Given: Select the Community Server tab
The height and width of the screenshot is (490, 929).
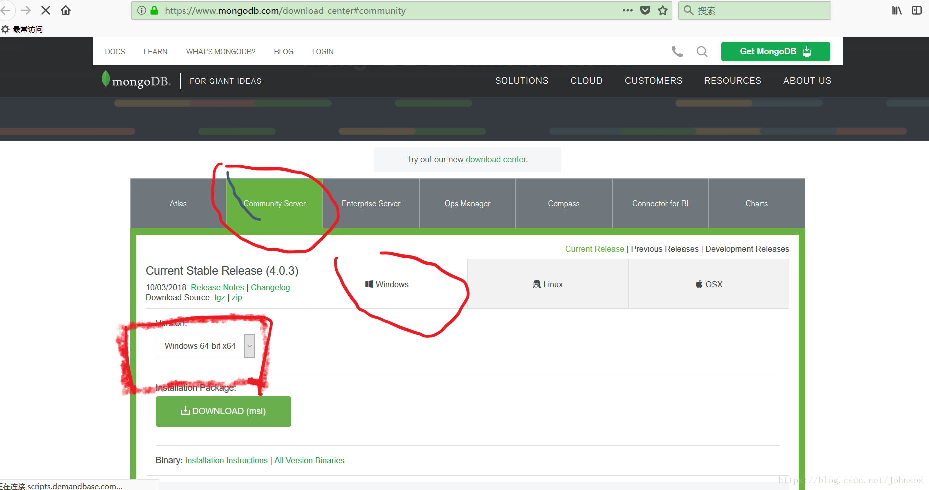Looking at the screenshot, I should point(275,203).
